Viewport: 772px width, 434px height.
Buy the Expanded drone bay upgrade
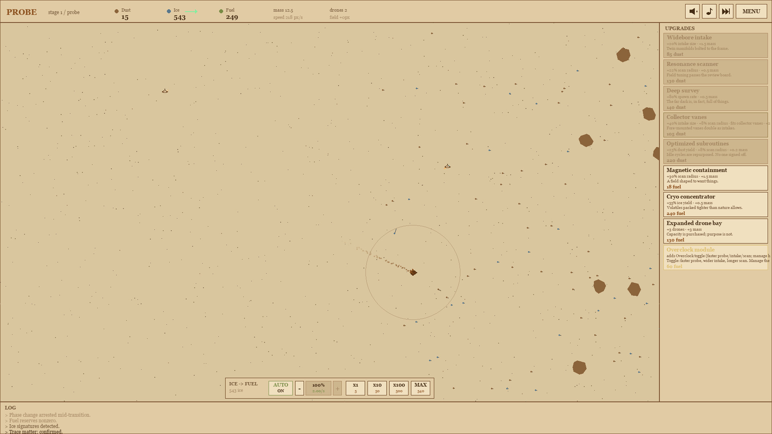[715, 231]
